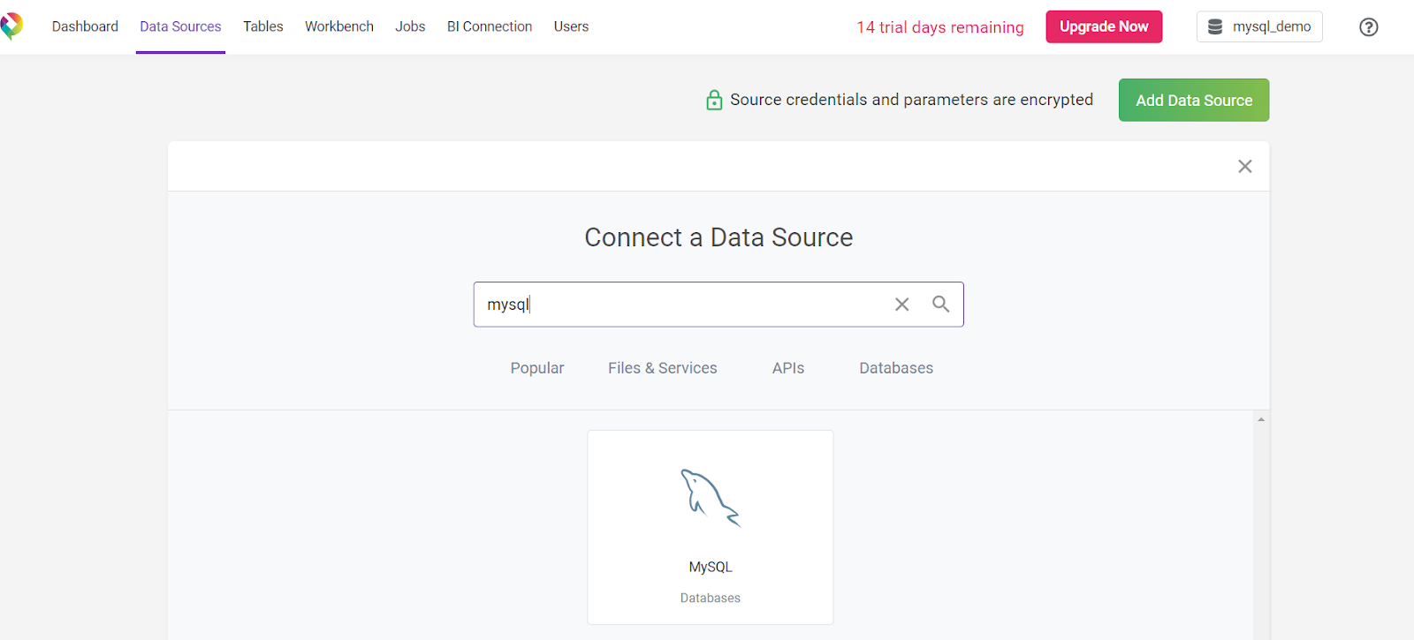
Task: Clear the search text with X icon
Action: point(901,305)
